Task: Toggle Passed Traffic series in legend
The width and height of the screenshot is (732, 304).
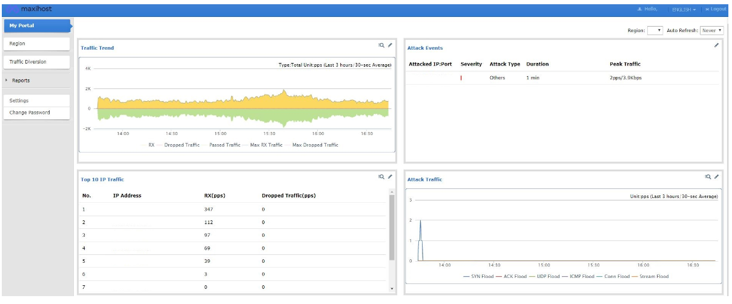Action: [x=222, y=145]
